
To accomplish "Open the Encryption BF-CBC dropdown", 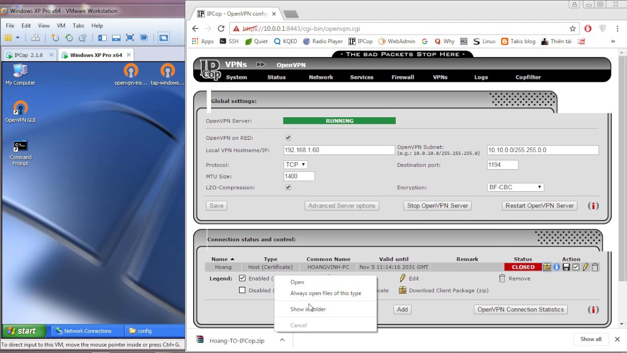I will coord(516,187).
